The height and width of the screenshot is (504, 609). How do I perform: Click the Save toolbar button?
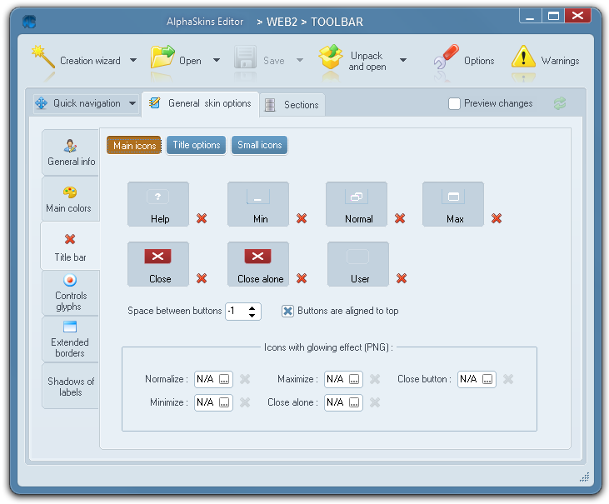[259, 58]
